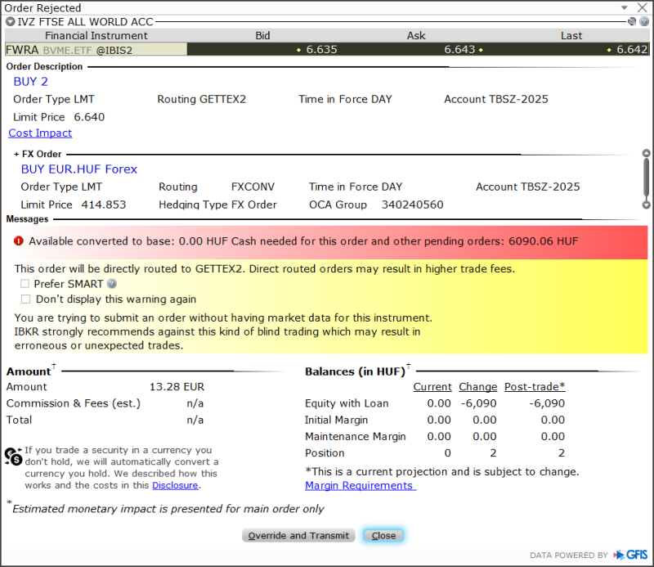Viewport: 654px width, 567px height.
Task: Click the Bid column header
Action: [262, 35]
